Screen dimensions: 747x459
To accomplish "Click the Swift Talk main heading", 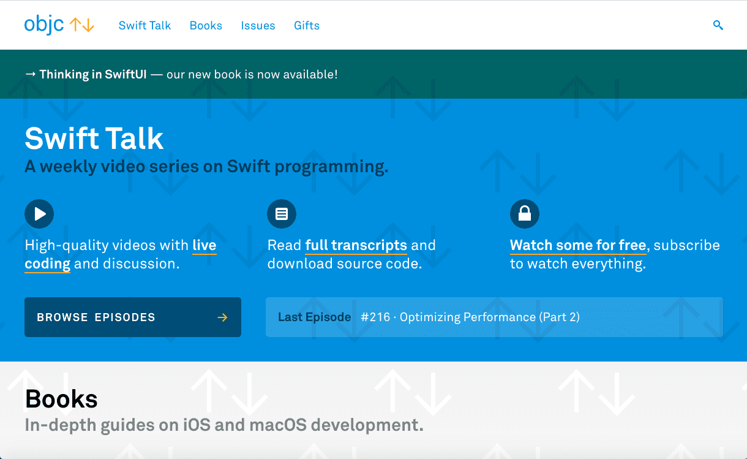I will click(x=94, y=138).
